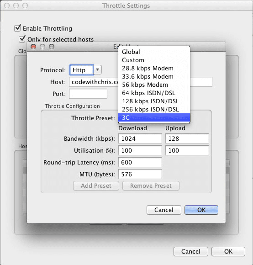Click the Upload bandwidth field
The image size is (253, 265).
[x=187, y=138]
